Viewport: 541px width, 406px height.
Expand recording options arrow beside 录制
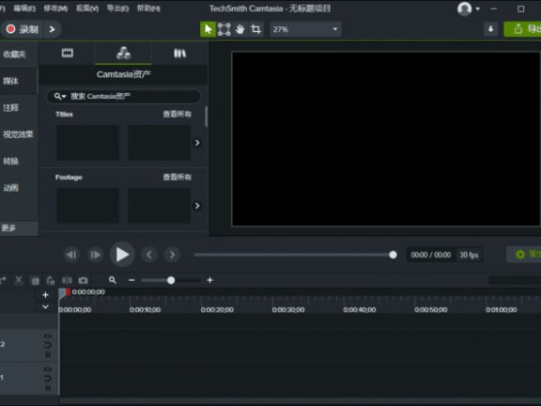pyautogui.click(x=52, y=29)
